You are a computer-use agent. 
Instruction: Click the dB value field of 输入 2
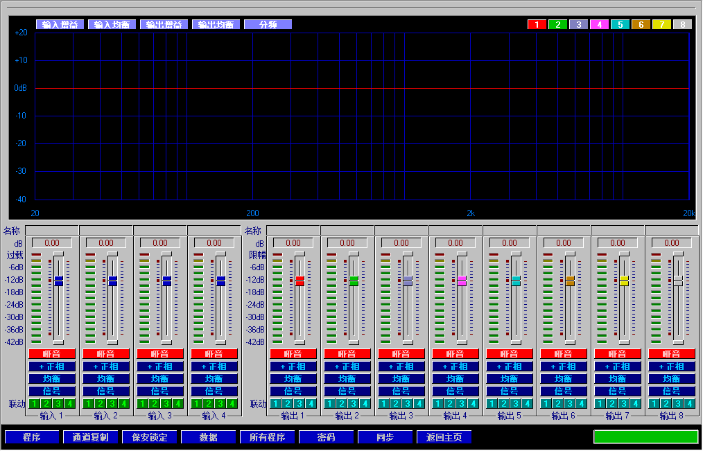point(106,243)
